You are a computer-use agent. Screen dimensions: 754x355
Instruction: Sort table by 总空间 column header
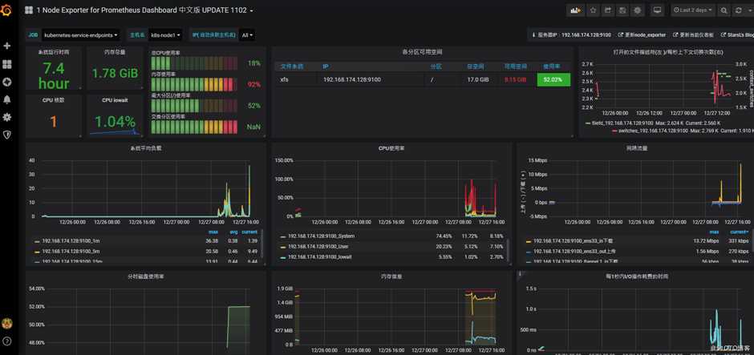tap(475, 67)
